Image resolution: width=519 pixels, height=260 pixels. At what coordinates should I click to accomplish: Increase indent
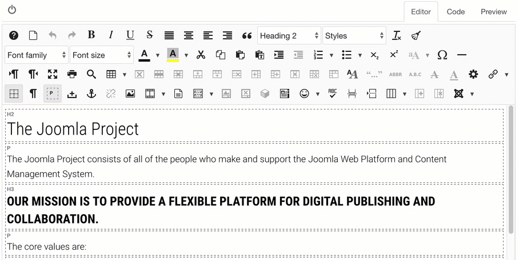279,55
